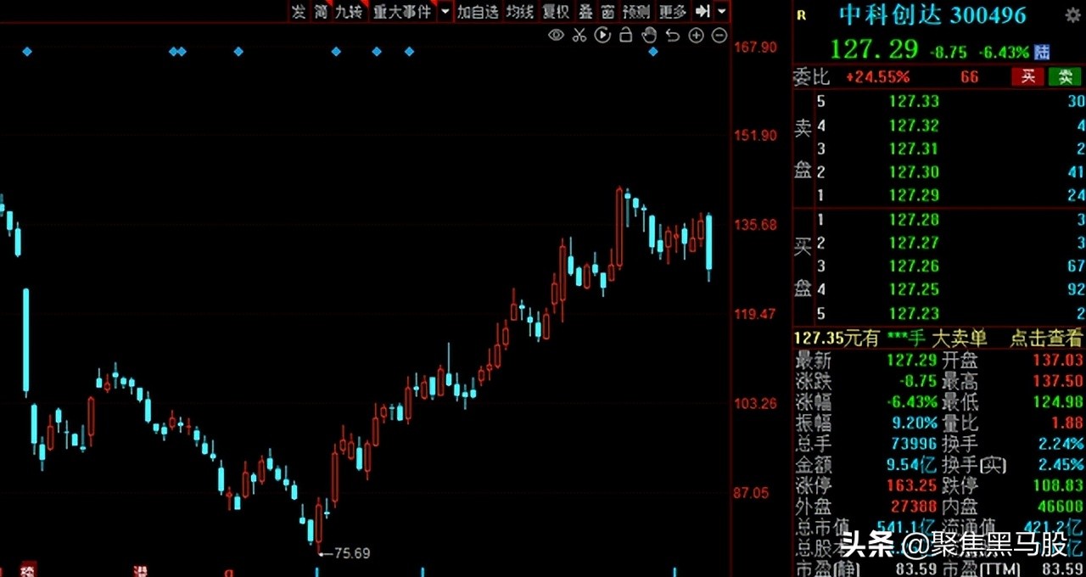Zoom out with the minus circle icon
The image size is (1086, 577).
[x=719, y=35]
